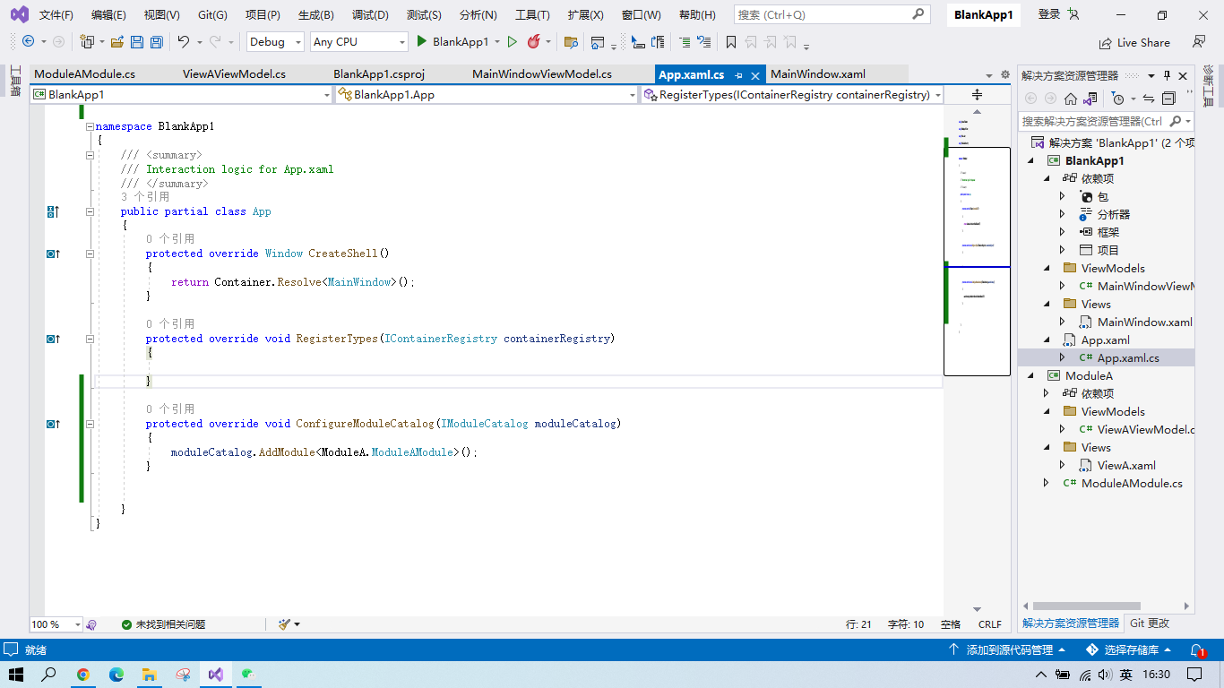This screenshot has height=688, width=1224.
Task: Click the Open File folder icon
Action: coord(118,42)
